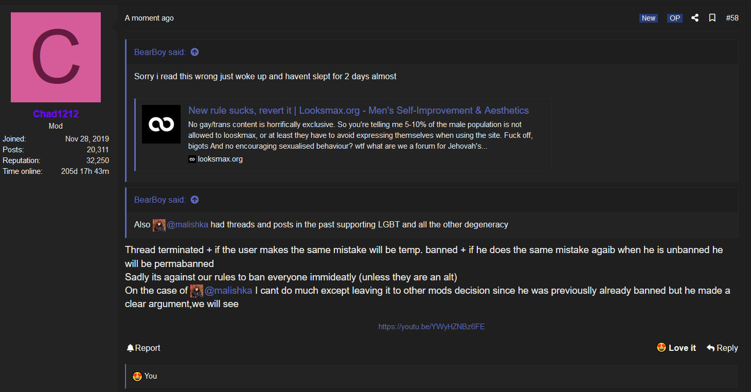Open the 'New rule sucks, revert it' thread link
This screenshot has height=392, width=751.
(359, 111)
